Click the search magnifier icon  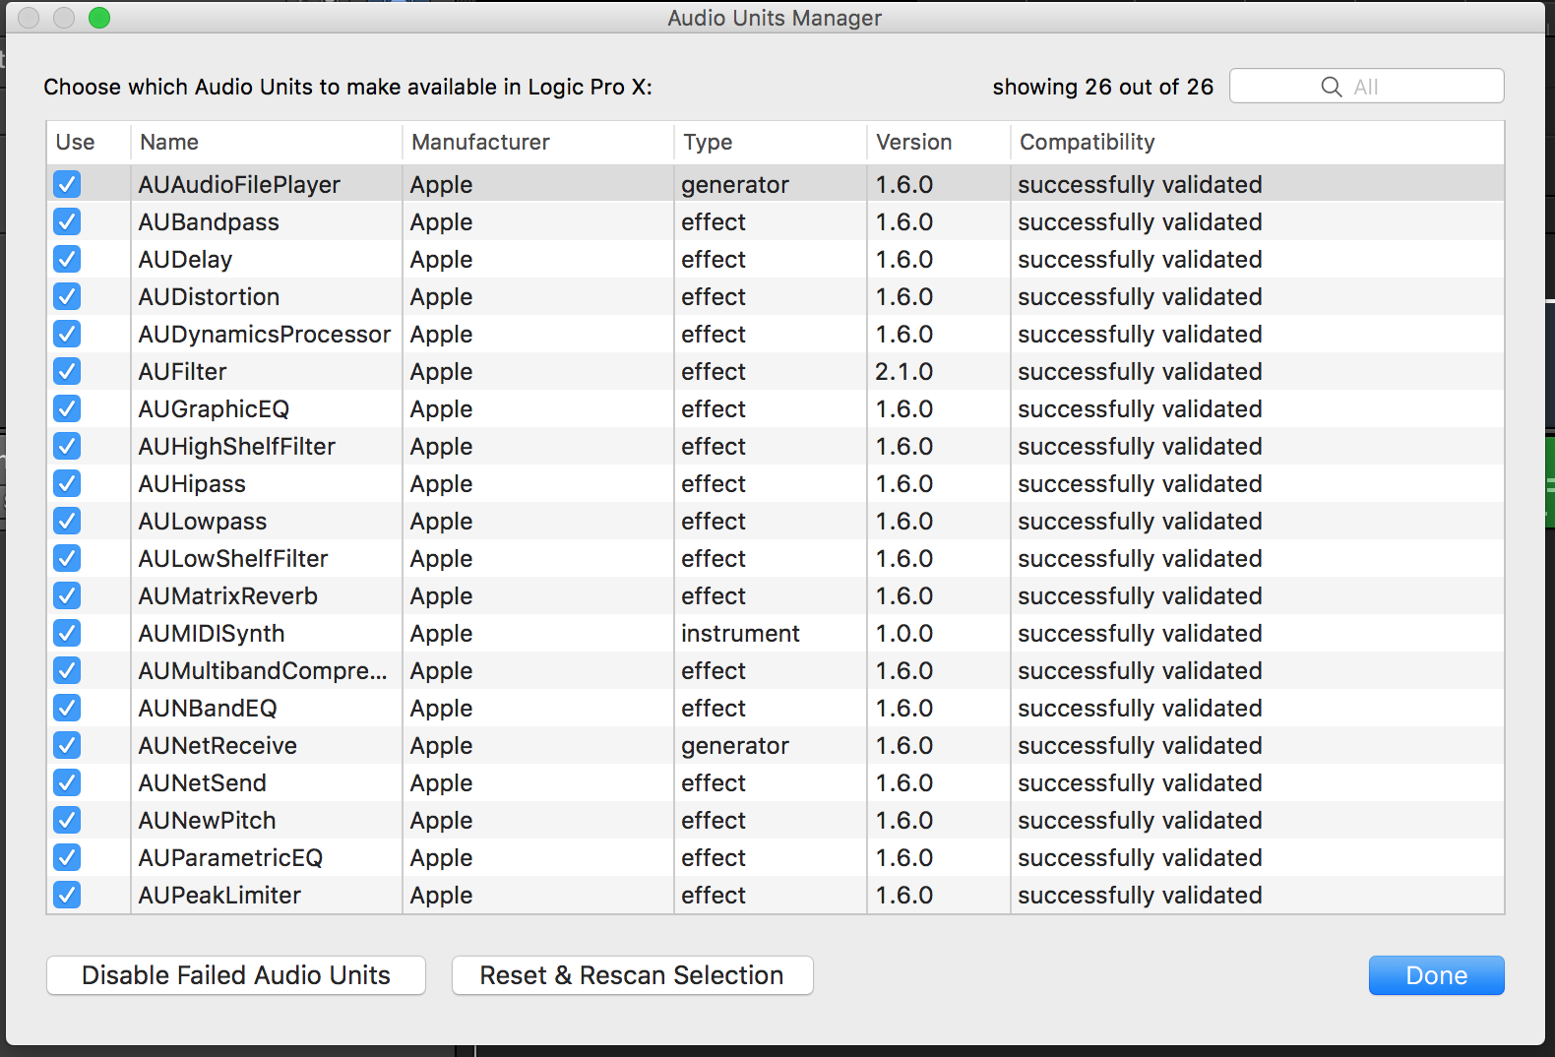(1332, 87)
